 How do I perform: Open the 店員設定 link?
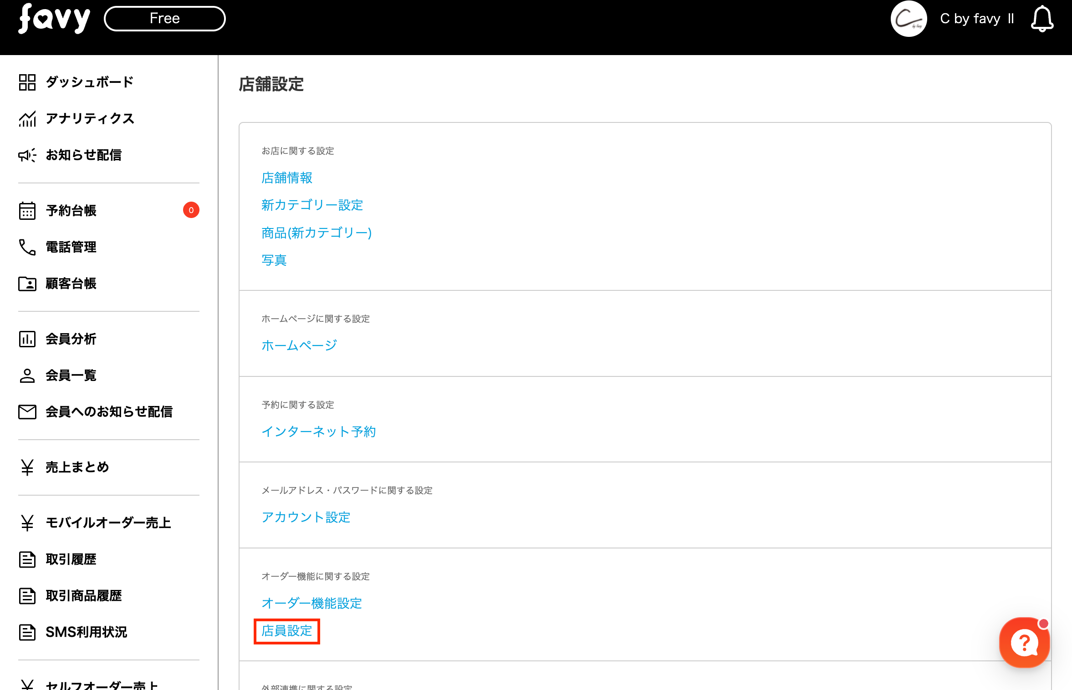click(x=287, y=631)
